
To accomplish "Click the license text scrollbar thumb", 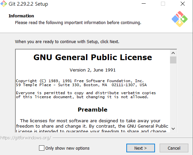I will (173, 60).
